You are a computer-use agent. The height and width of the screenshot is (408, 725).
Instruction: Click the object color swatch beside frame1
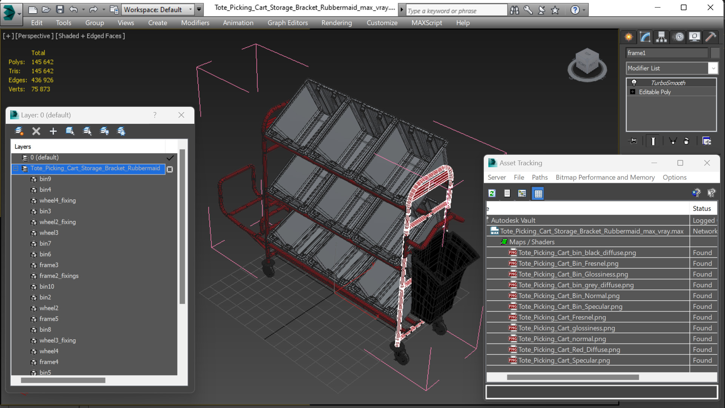715,53
